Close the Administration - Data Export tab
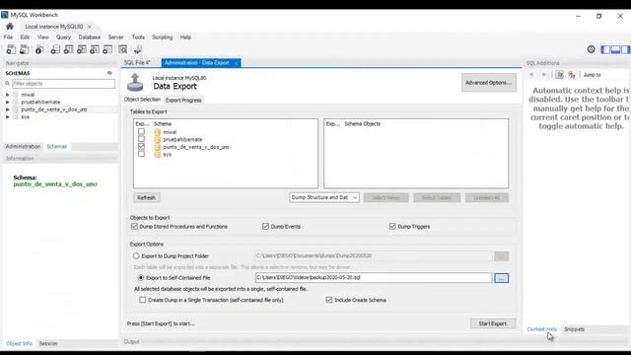The image size is (631, 355). click(x=237, y=63)
